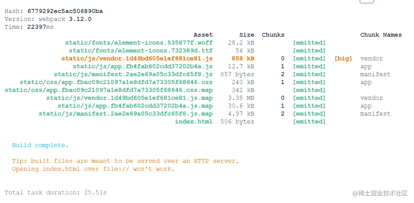This screenshot has height=203, width=414.
Task: Click the manifest.2ae2e69a05c33dfc65f8.js asset name
Action: point(133,74)
